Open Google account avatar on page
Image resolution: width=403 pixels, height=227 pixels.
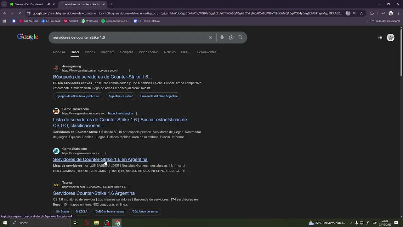point(391,38)
